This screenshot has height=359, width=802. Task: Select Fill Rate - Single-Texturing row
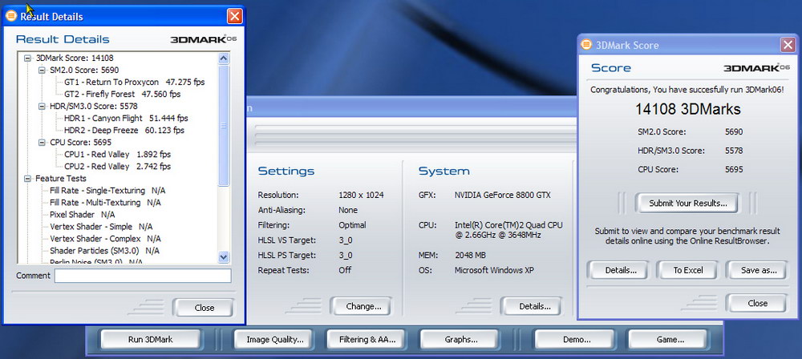click(107, 191)
